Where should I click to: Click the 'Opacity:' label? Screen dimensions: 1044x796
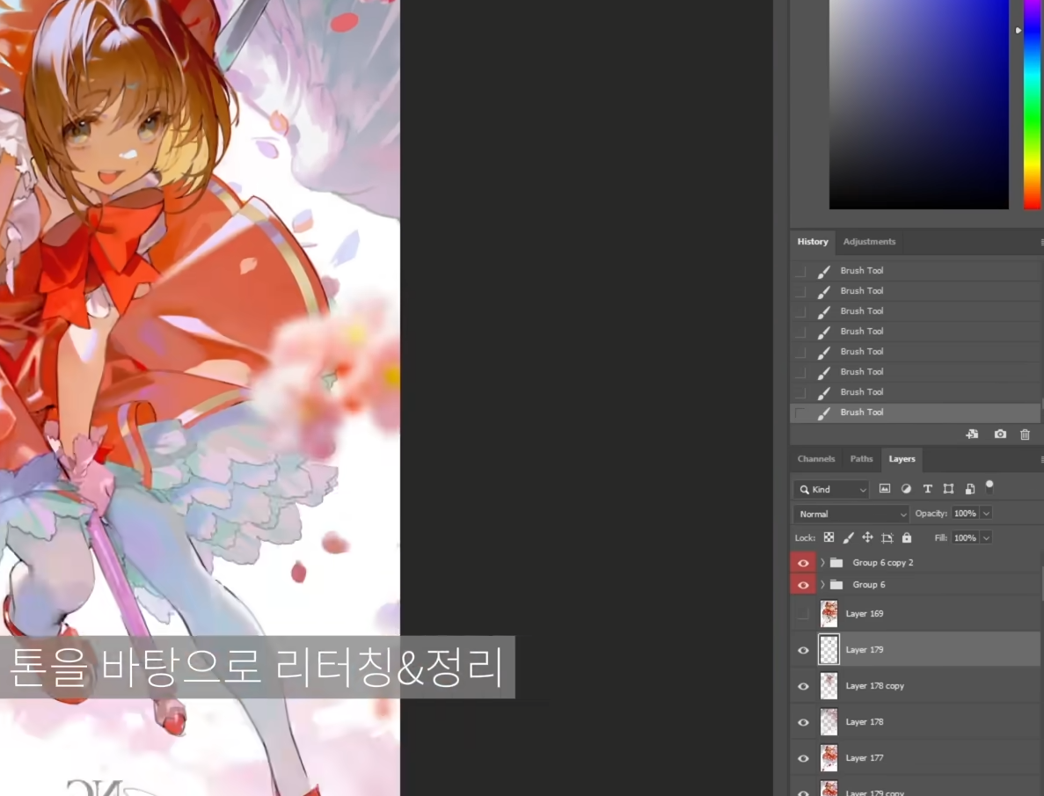[x=931, y=514]
